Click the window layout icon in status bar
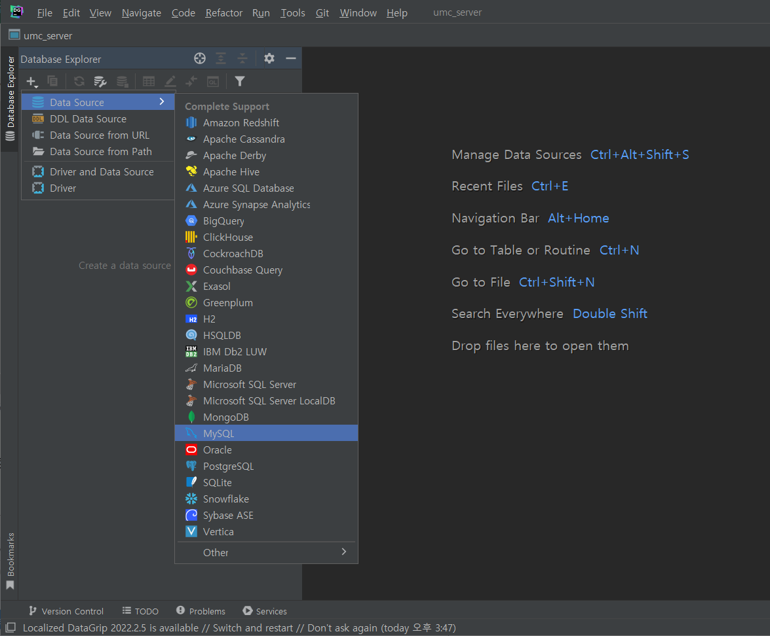The height and width of the screenshot is (636, 770). click(x=10, y=627)
